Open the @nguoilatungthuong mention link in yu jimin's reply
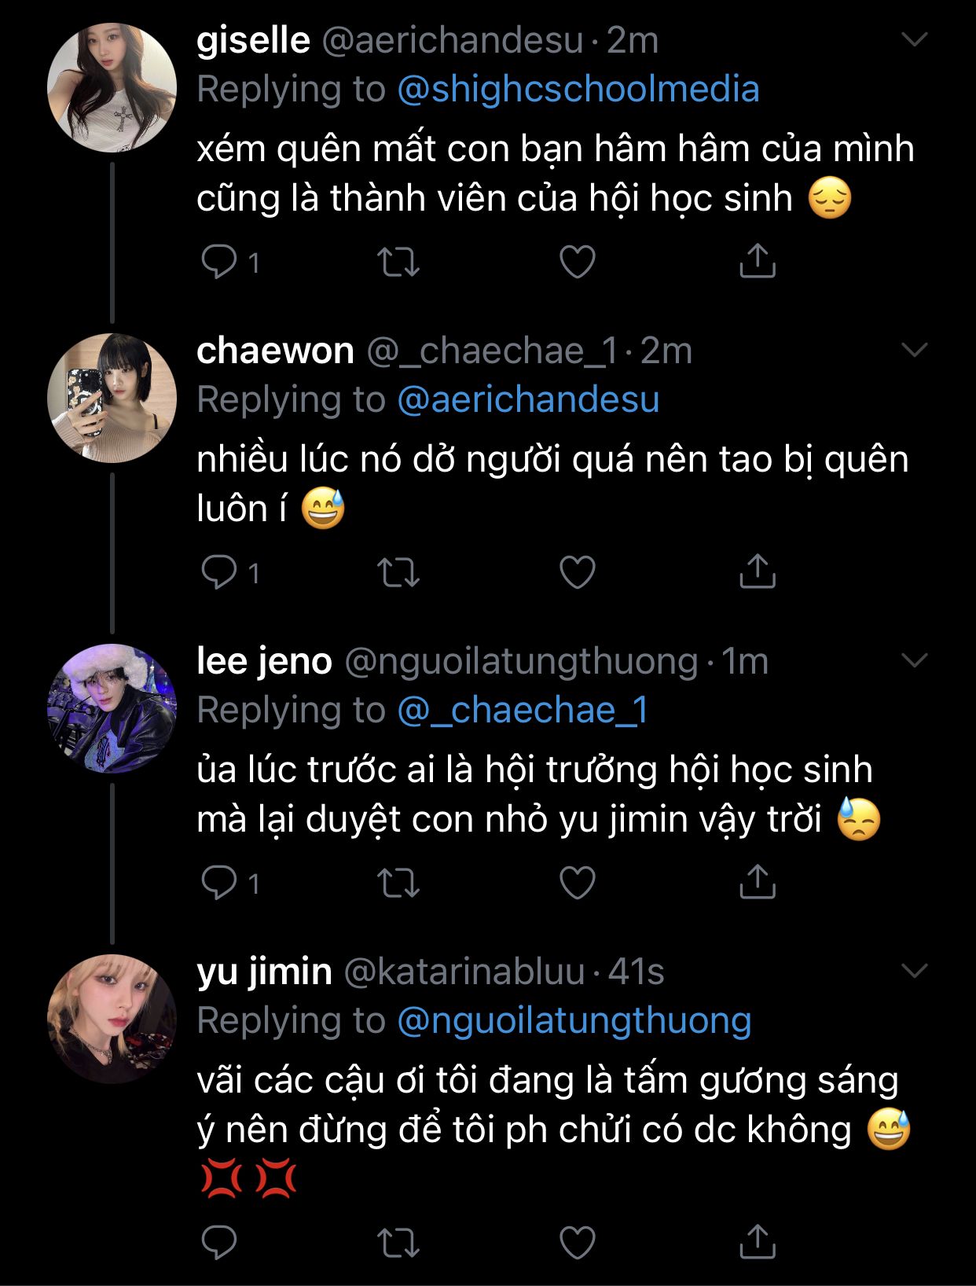The height and width of the screenshot is (1286, 976). pos(574,1020)
